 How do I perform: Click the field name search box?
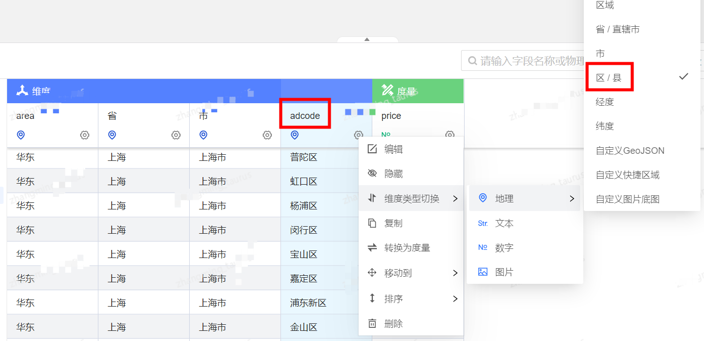coord(527,61)
